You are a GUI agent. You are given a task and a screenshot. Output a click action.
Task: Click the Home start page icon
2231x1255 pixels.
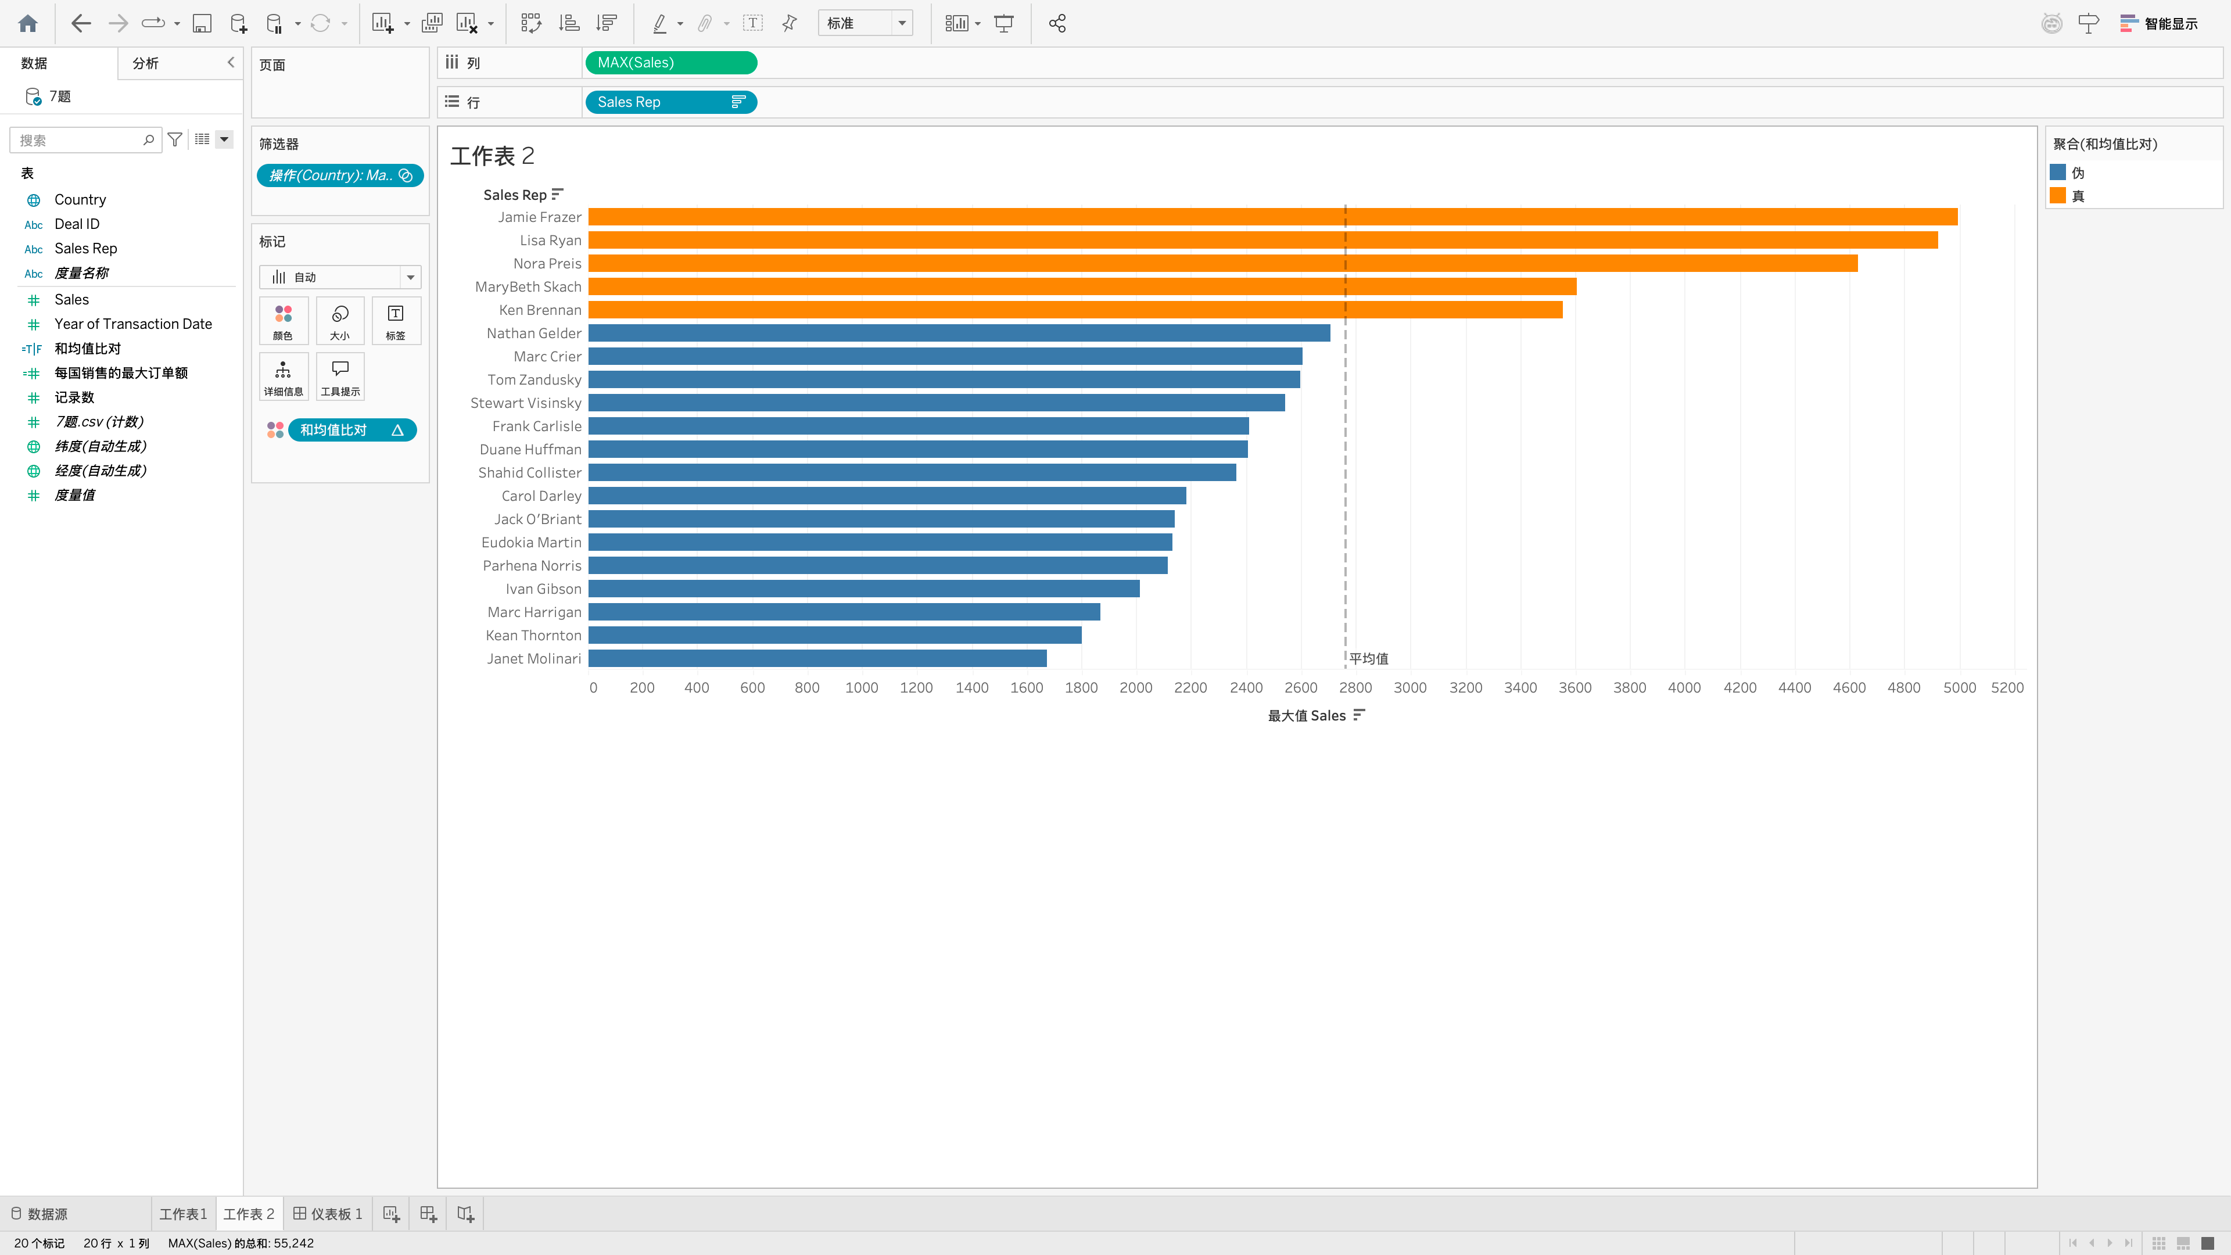coord(28,23)
